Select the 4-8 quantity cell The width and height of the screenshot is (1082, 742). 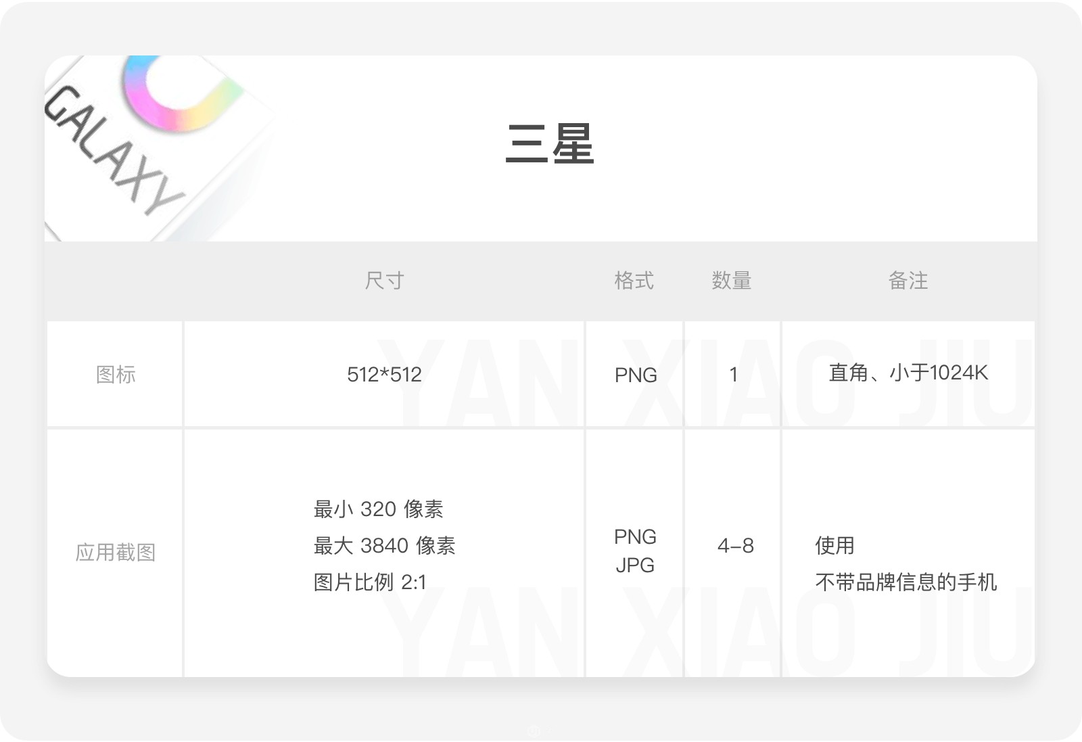[735, 545]
